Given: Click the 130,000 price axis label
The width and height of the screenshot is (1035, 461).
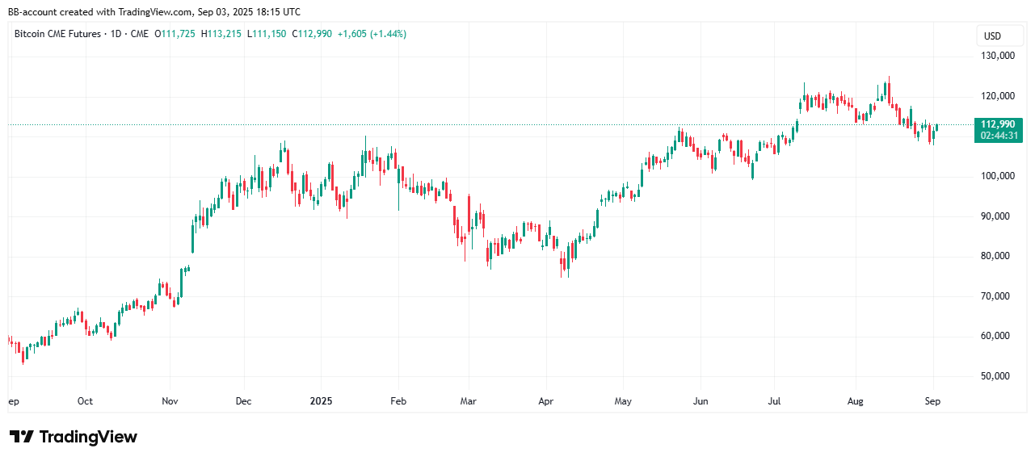Looking at the screenshot, I should coord(999,56).
